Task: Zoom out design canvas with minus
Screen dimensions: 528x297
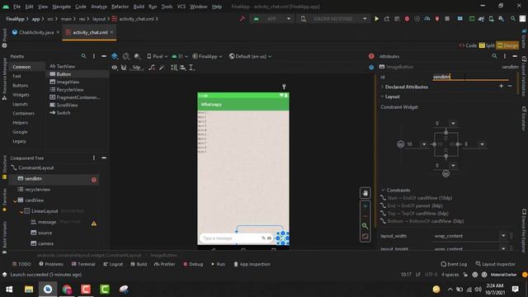Action: tap(365, 216)
